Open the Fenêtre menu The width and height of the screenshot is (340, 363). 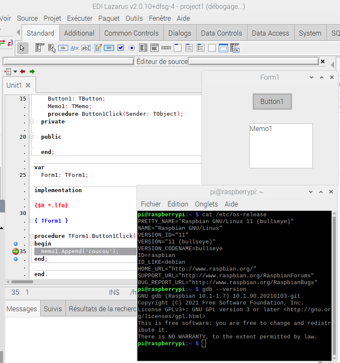[160, 18]
